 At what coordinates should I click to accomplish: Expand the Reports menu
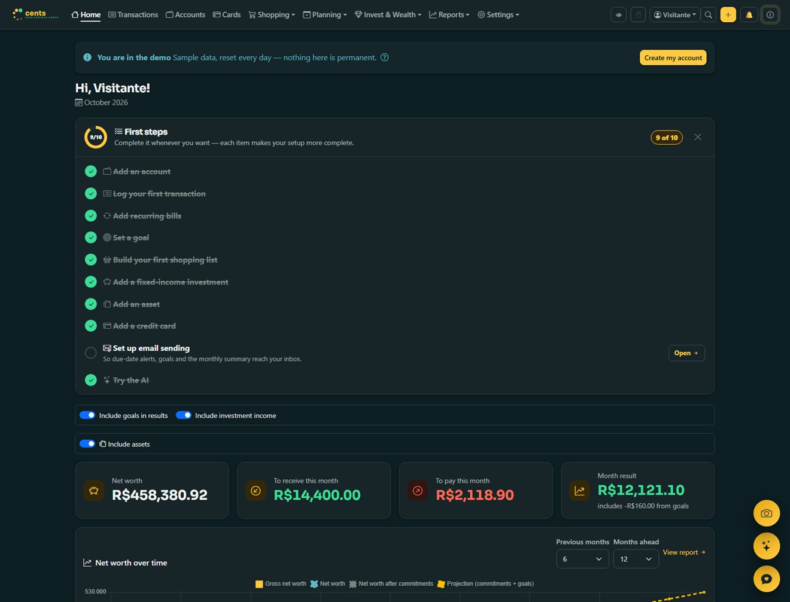tap(449, 15)
